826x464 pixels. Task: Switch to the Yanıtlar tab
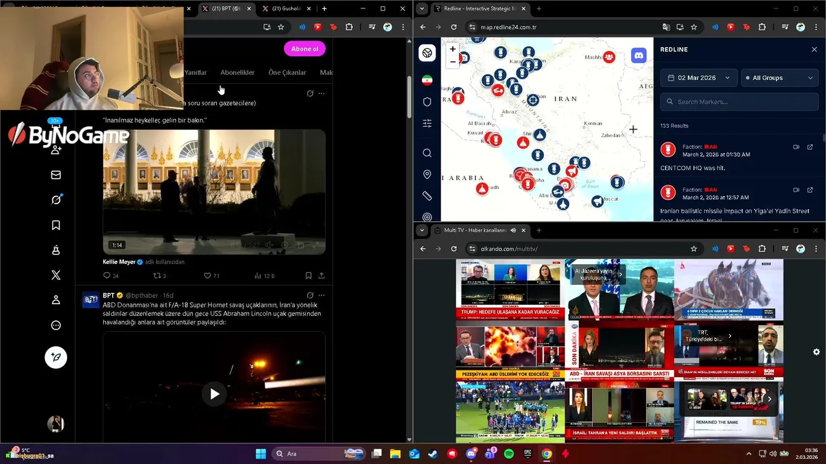click(195, 73)
